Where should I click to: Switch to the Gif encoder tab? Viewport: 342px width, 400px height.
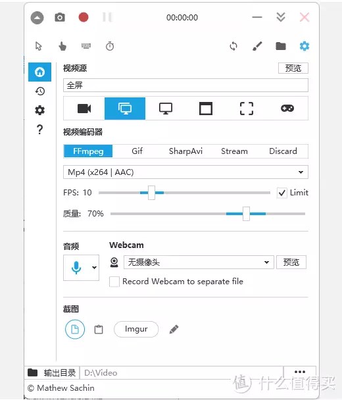(137, 151)
